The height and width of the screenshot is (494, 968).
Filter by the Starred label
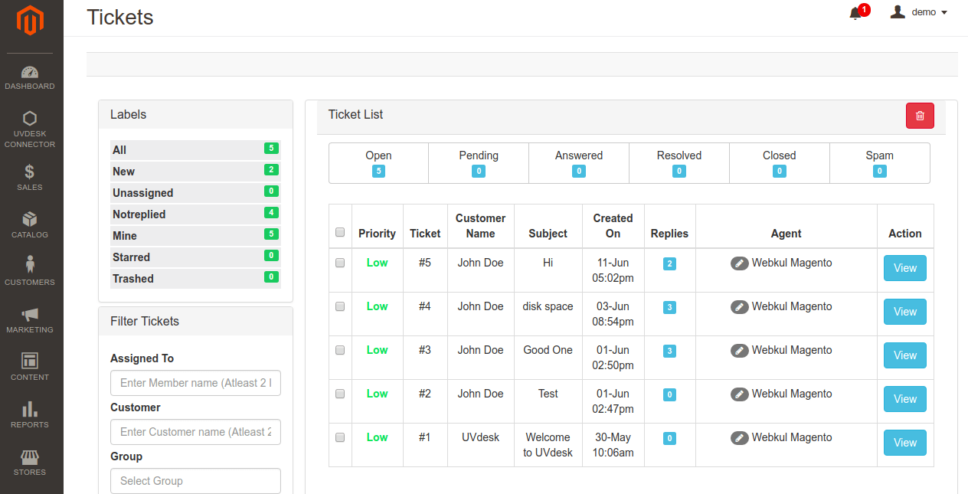pyautogui.click(x=195, y=257)
